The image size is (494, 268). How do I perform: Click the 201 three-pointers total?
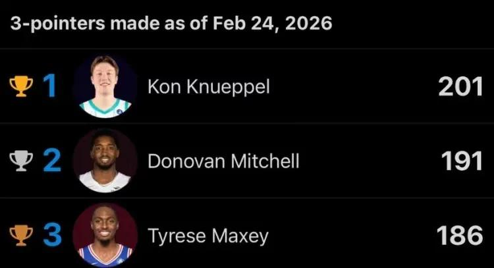click(x=461, y=87)
